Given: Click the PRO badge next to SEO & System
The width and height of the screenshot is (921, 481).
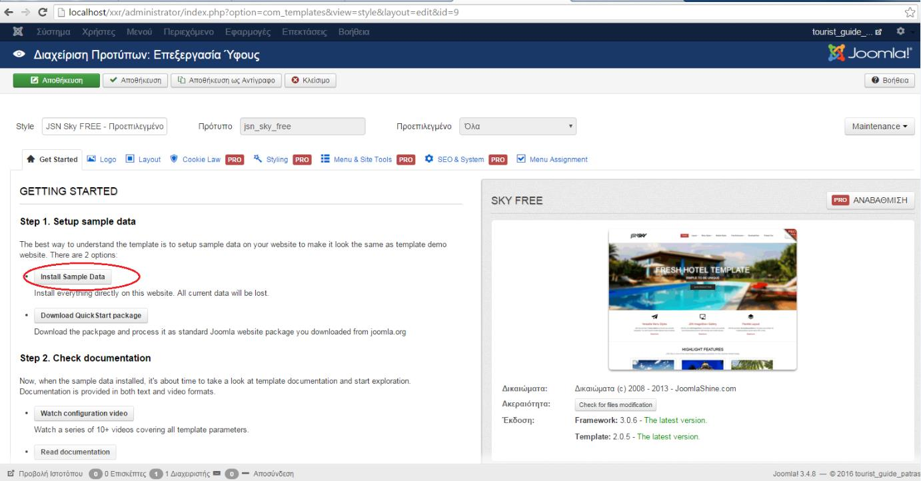Looking at the screenshot, I should point(498,159).
